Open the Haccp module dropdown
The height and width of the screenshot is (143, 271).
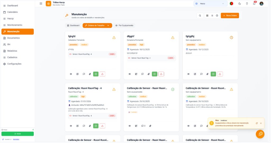coord(210,4)
